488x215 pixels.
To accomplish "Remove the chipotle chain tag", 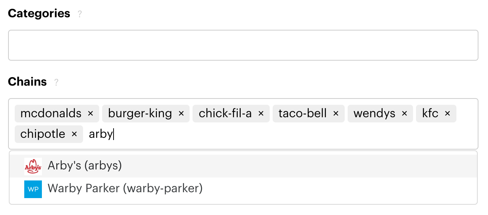I will (x=74, y=134).
